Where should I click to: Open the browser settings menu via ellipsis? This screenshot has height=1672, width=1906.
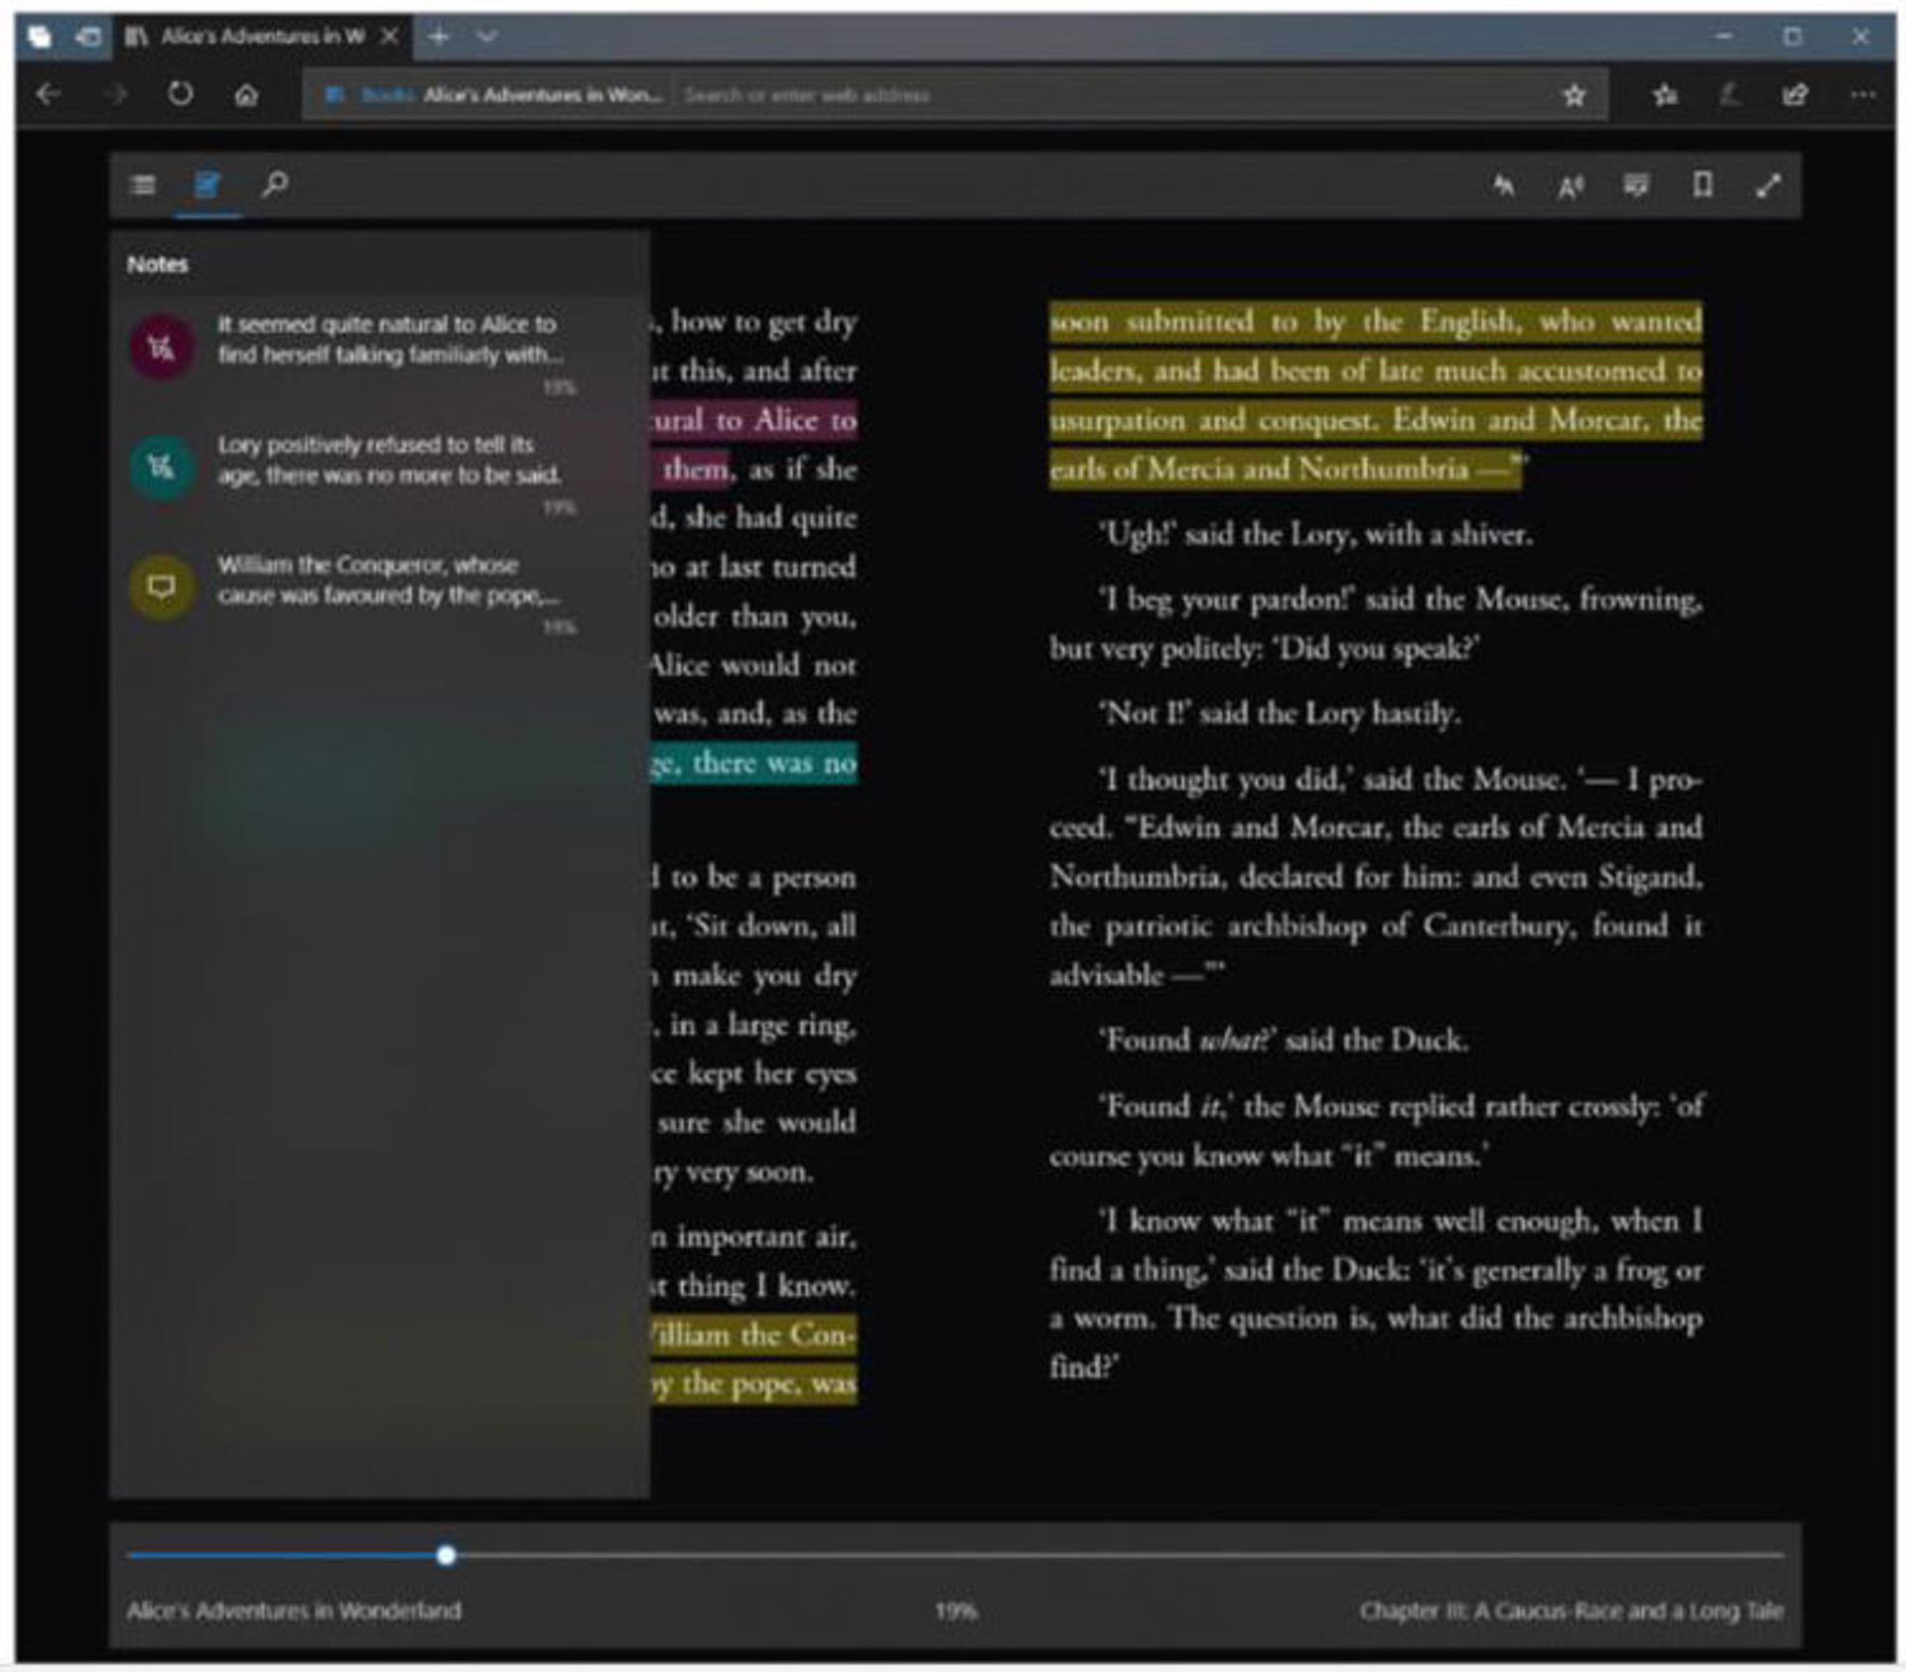pyautogui.click(x=1859, y=94)
